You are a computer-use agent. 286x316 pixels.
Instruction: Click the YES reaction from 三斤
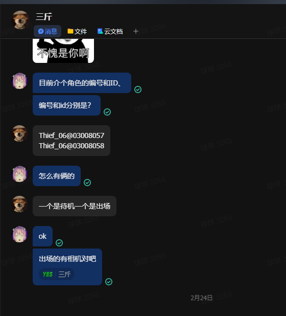coord(57,274)
